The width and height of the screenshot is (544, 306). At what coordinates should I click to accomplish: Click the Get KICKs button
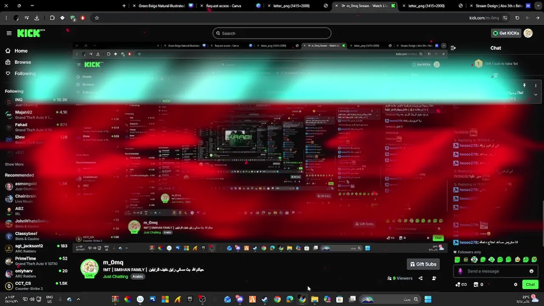(x=506, y=33)
